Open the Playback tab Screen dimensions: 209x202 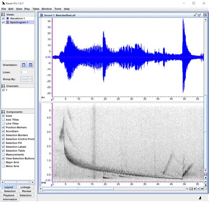tap(9, 195)
